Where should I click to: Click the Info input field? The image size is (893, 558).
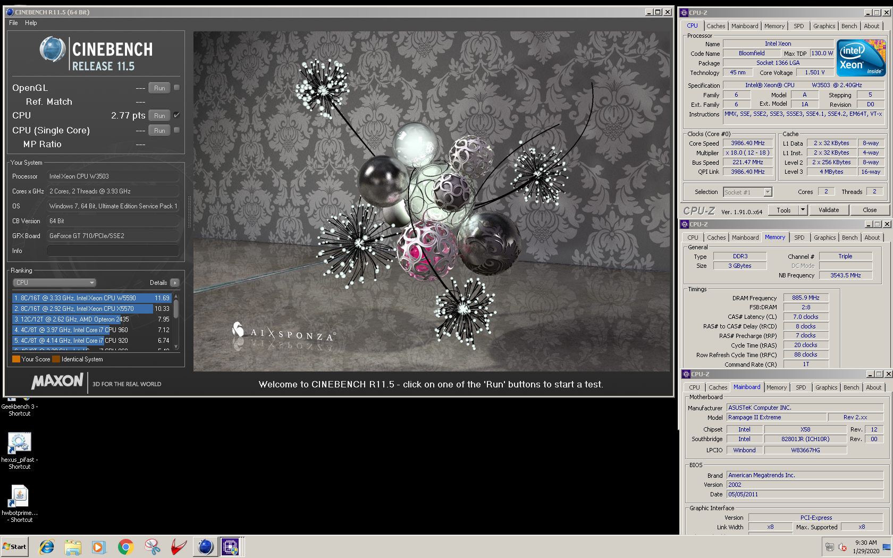pos(113,251)
